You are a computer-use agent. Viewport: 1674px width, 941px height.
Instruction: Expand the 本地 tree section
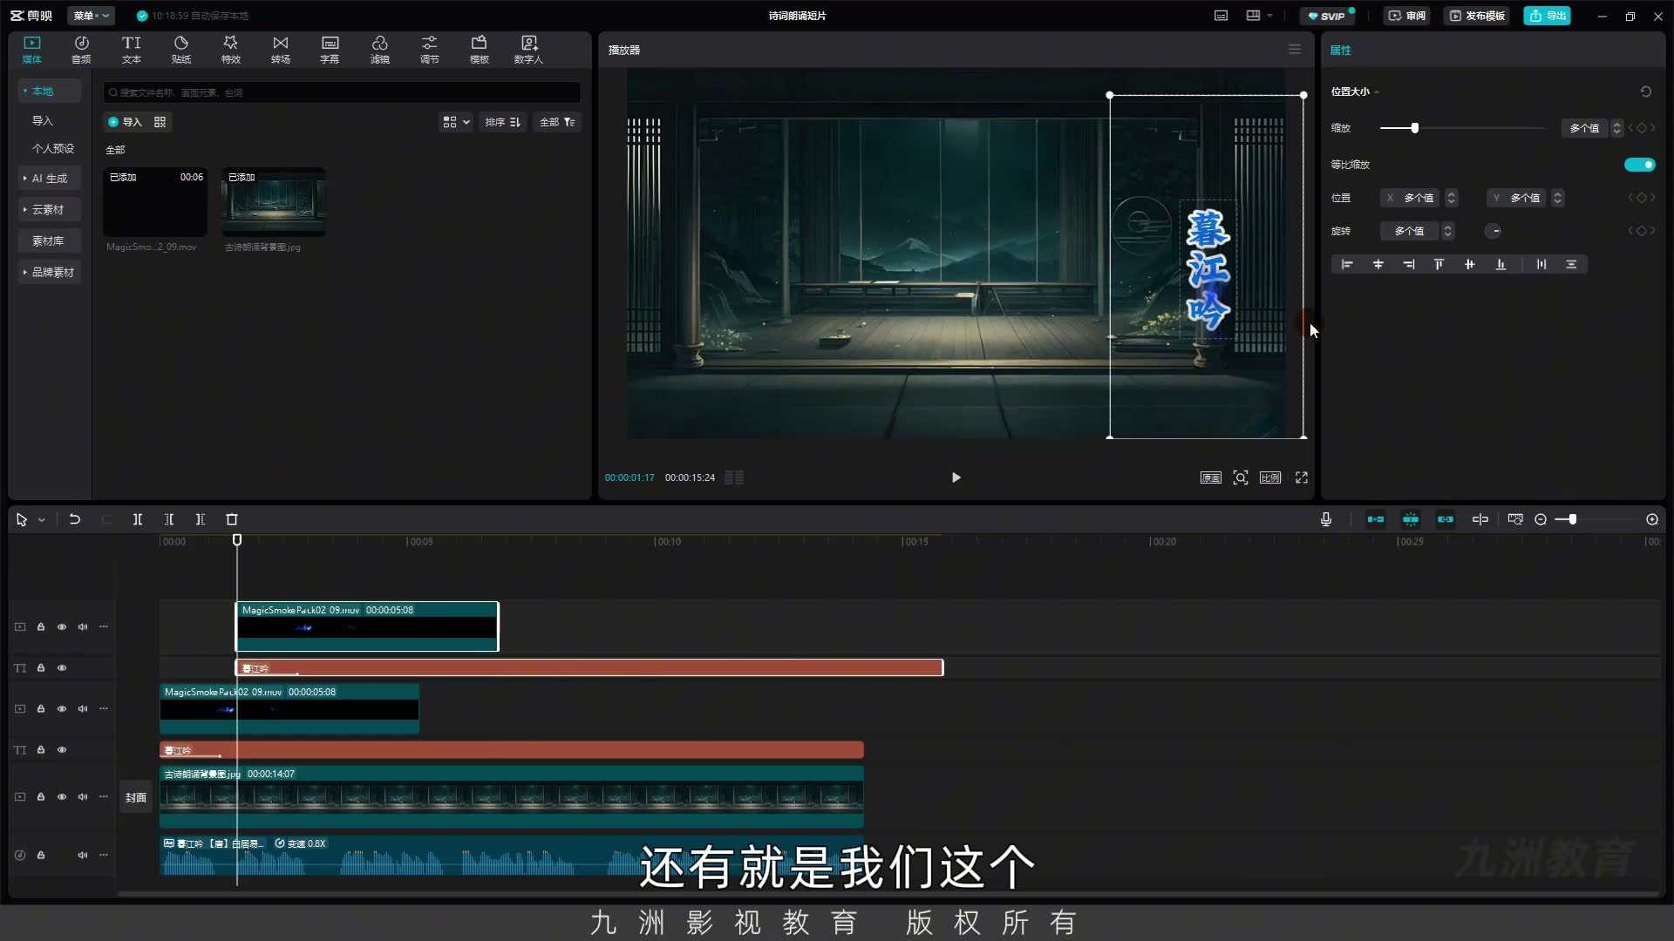25,91
